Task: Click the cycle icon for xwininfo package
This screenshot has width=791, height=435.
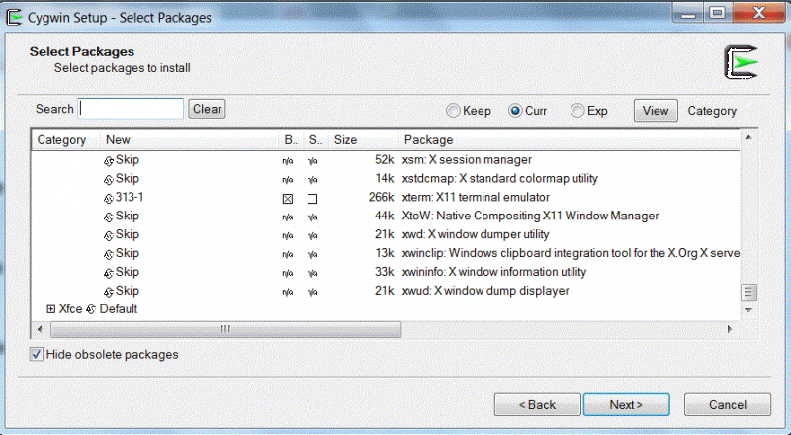Action: click(109, 273)
